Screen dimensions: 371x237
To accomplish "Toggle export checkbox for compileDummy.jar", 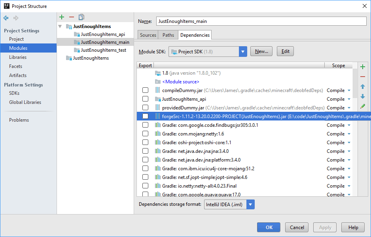I will [145, 90].
